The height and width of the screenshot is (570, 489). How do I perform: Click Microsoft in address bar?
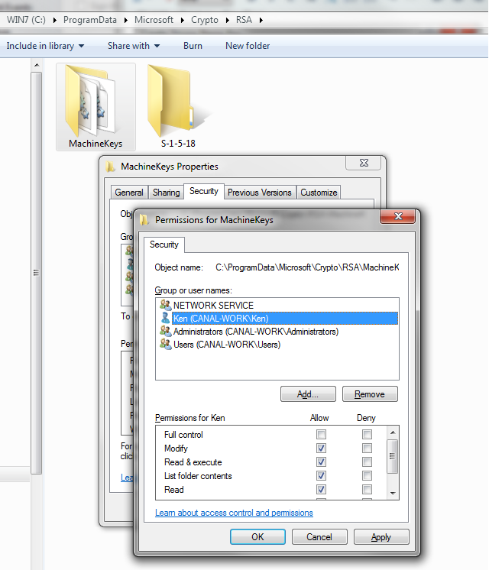click(154, 20)
